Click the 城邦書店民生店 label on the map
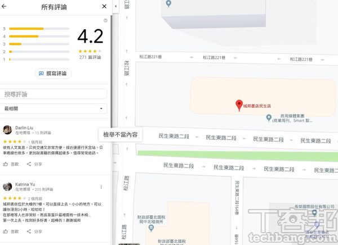 click(257, 106)
